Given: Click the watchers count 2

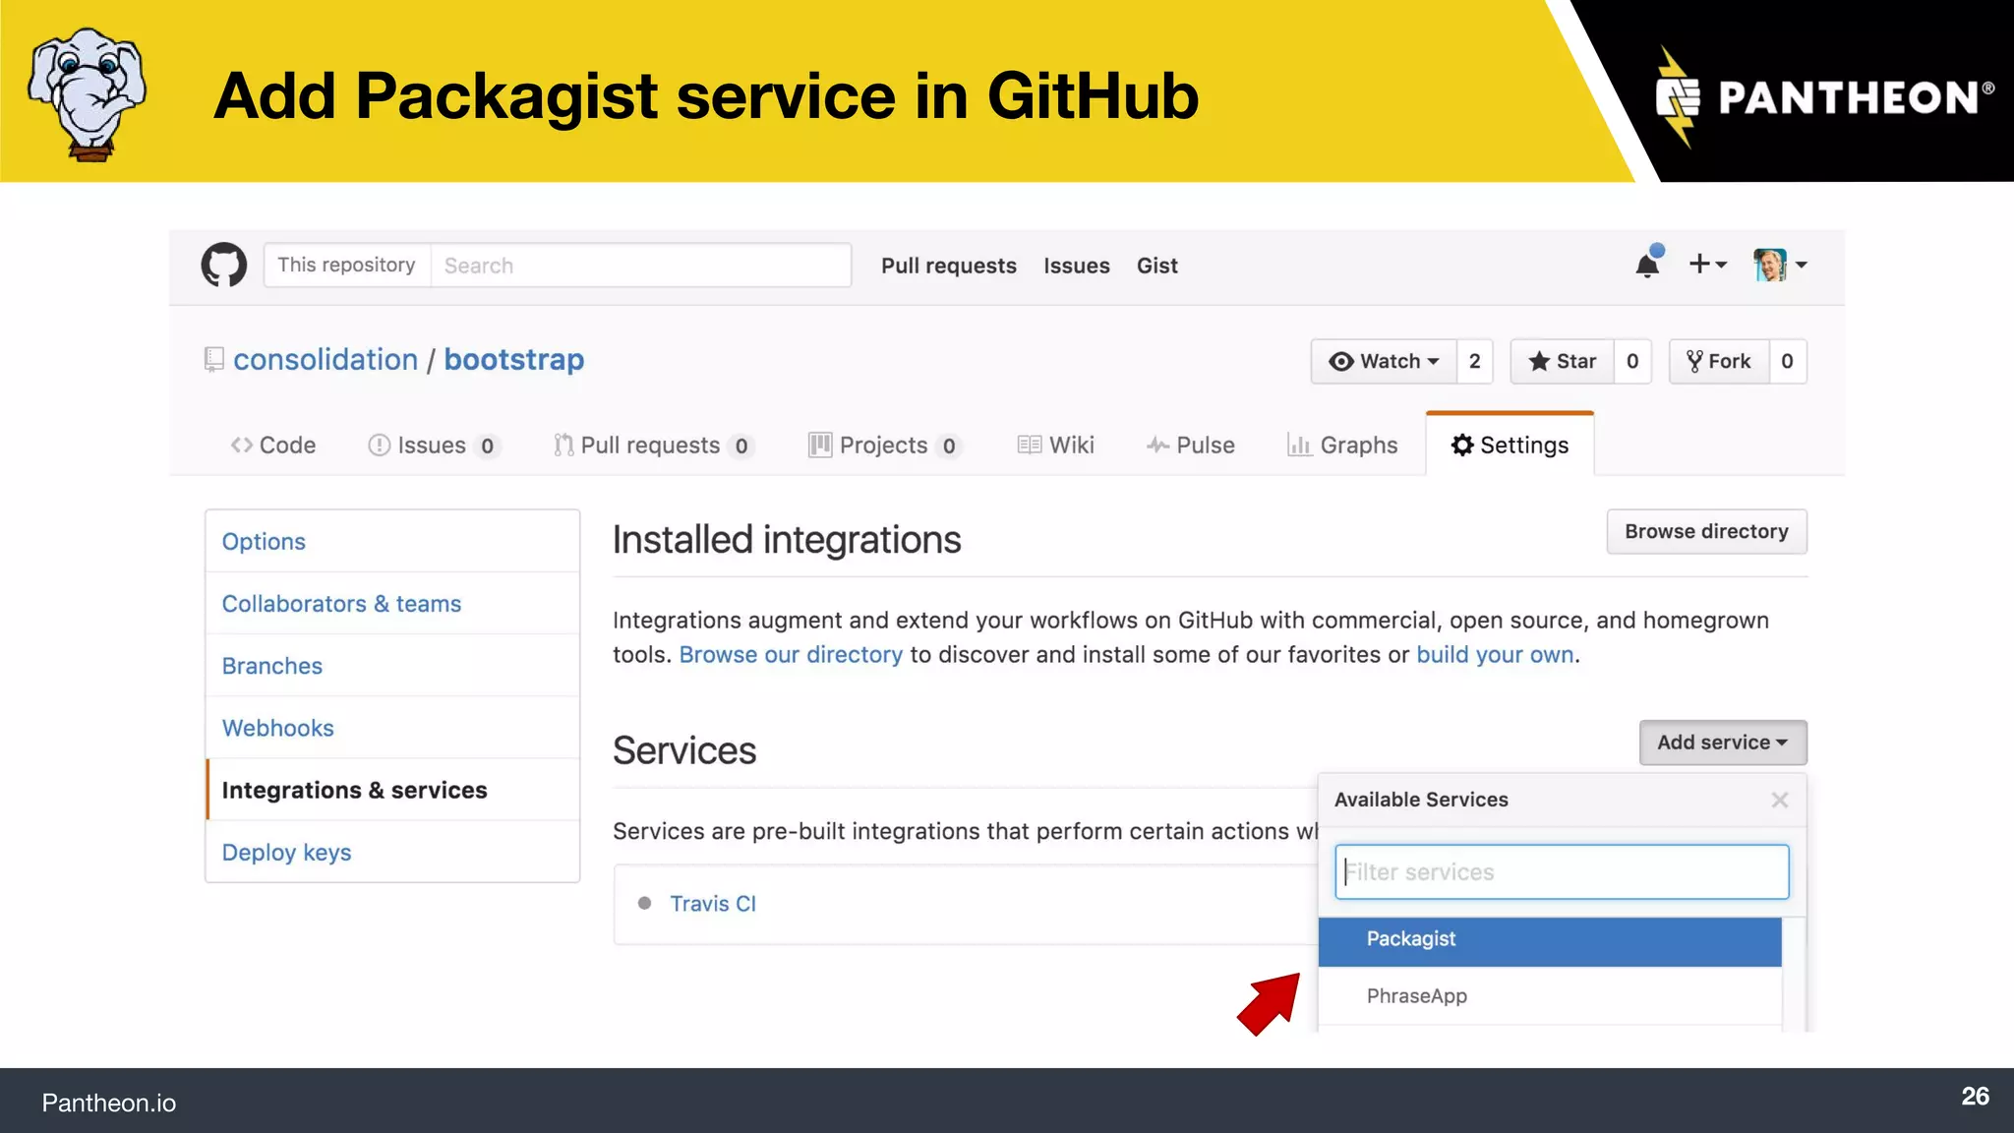Looking at the screenshot, I should point(1474,361).
